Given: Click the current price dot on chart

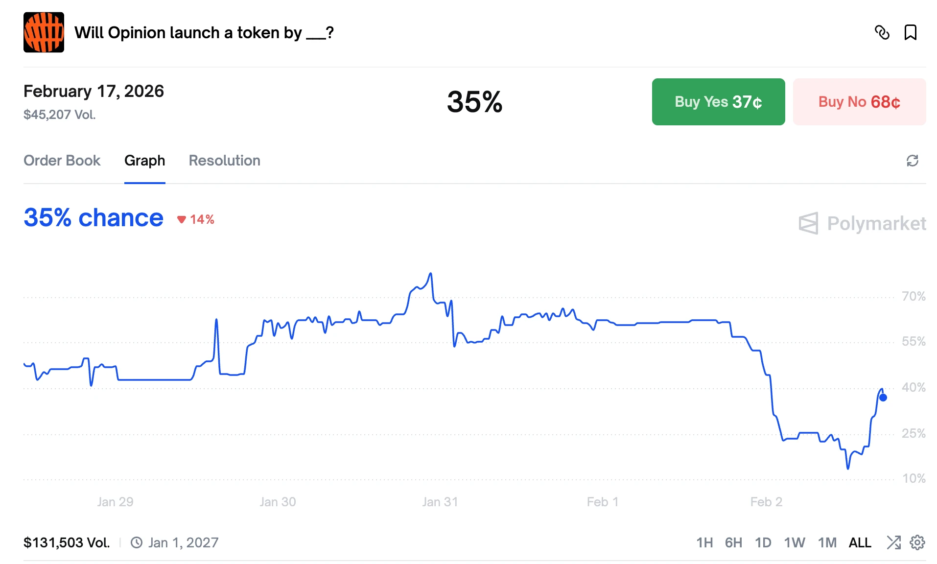Looking at the screenshot, I should (x=883, y=398).
